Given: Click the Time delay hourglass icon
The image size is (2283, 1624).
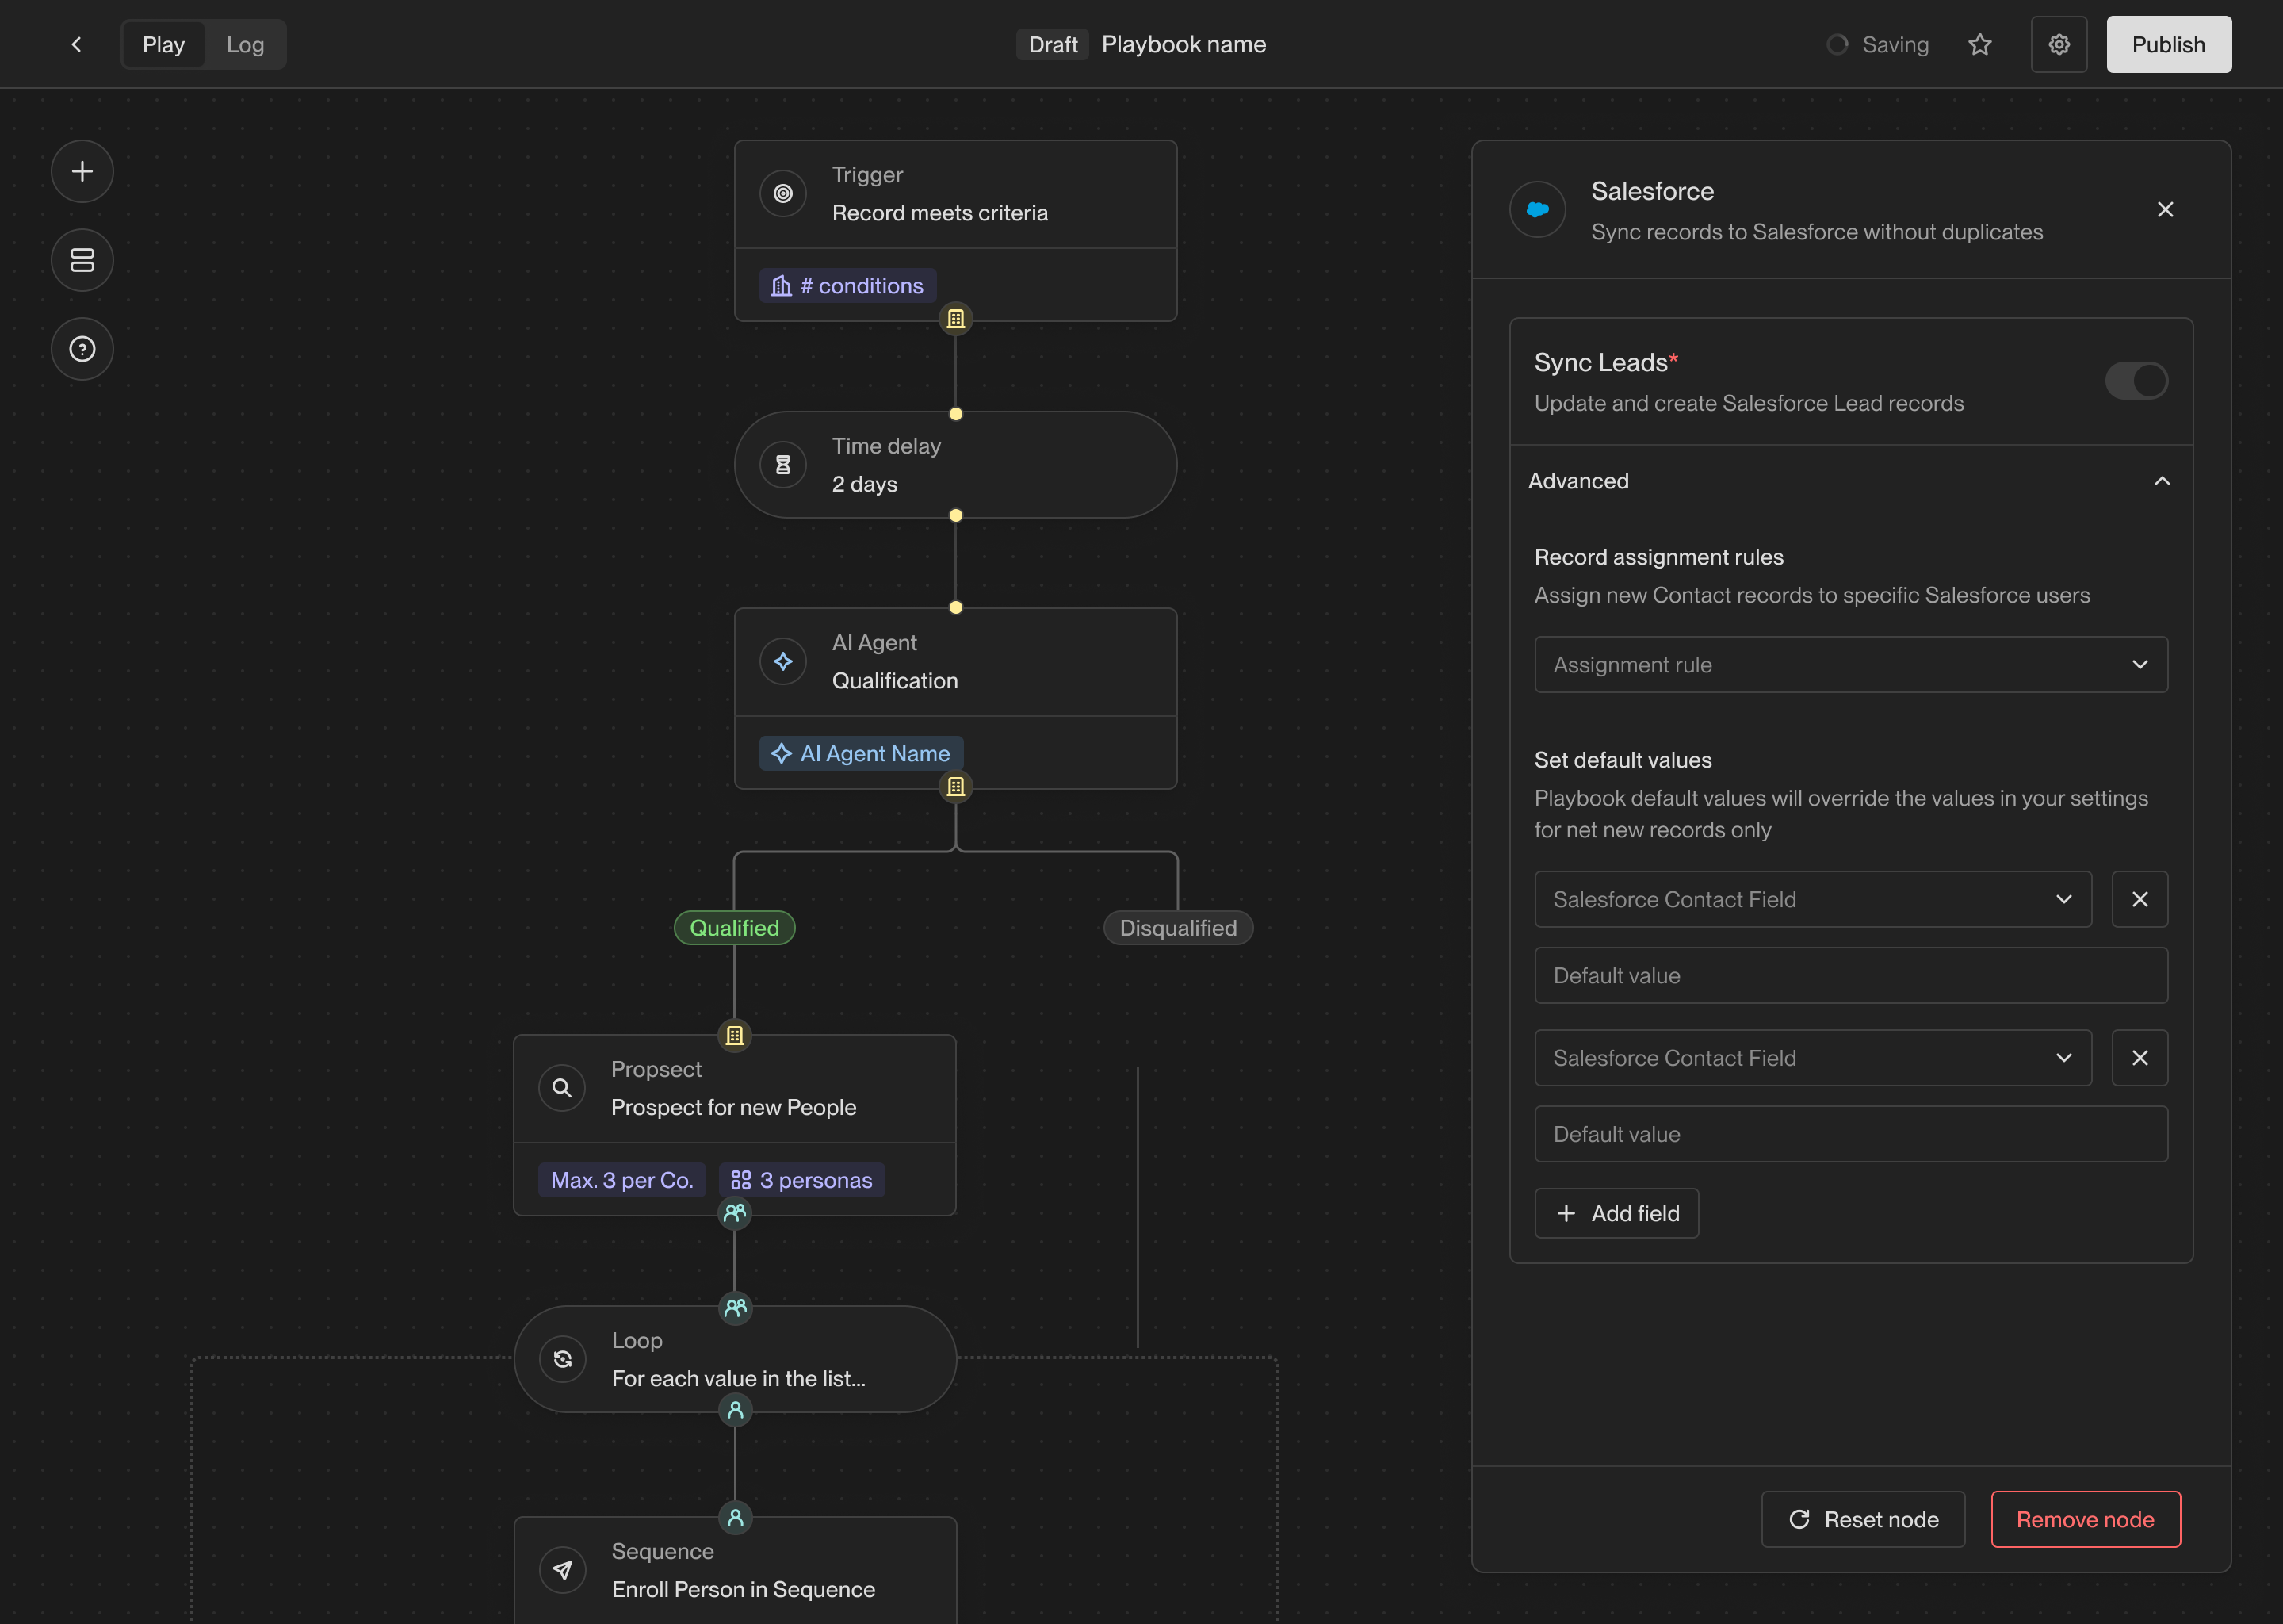Looking at the screenshot, I should (782, 465).
